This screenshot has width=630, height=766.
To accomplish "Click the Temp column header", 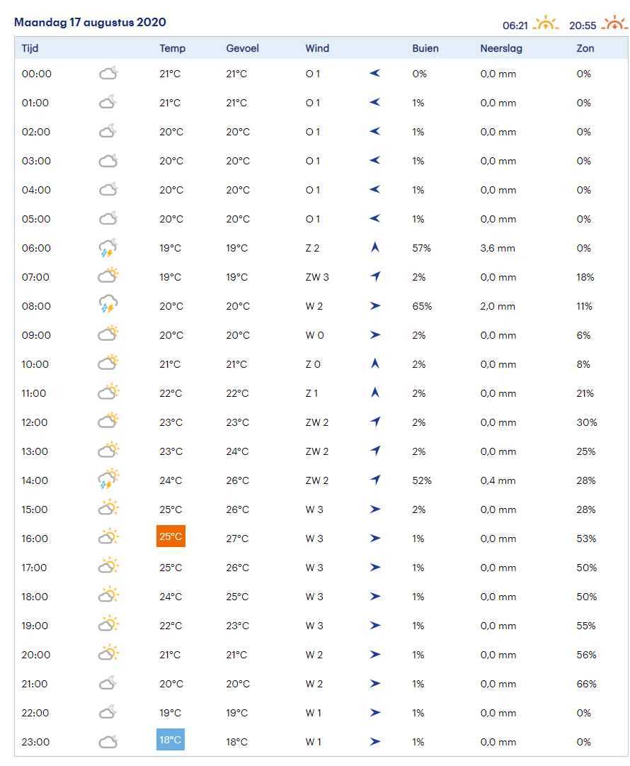I will 173,48.
